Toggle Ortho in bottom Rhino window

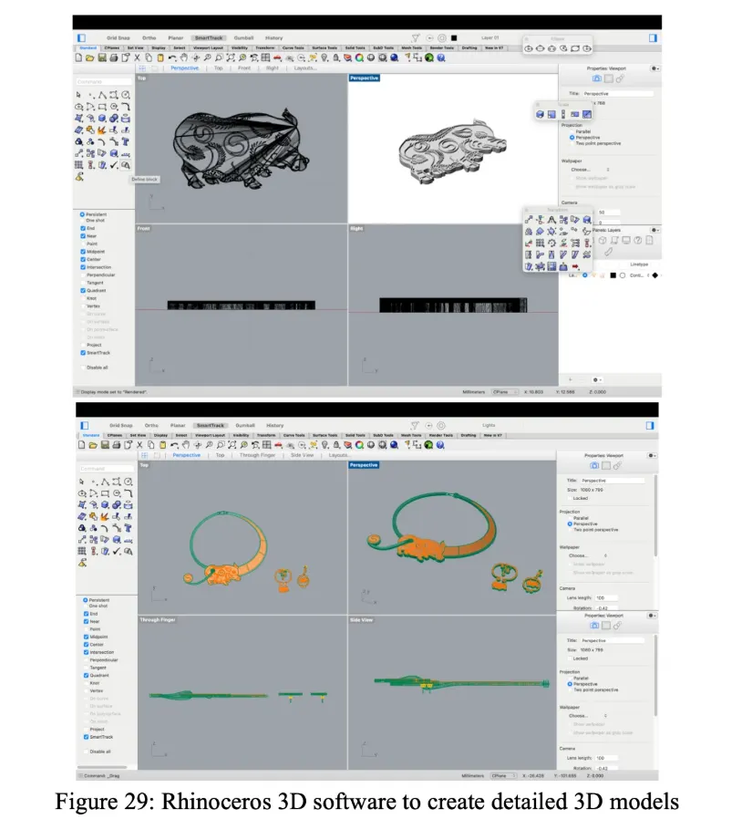click(x=151, y=425)
